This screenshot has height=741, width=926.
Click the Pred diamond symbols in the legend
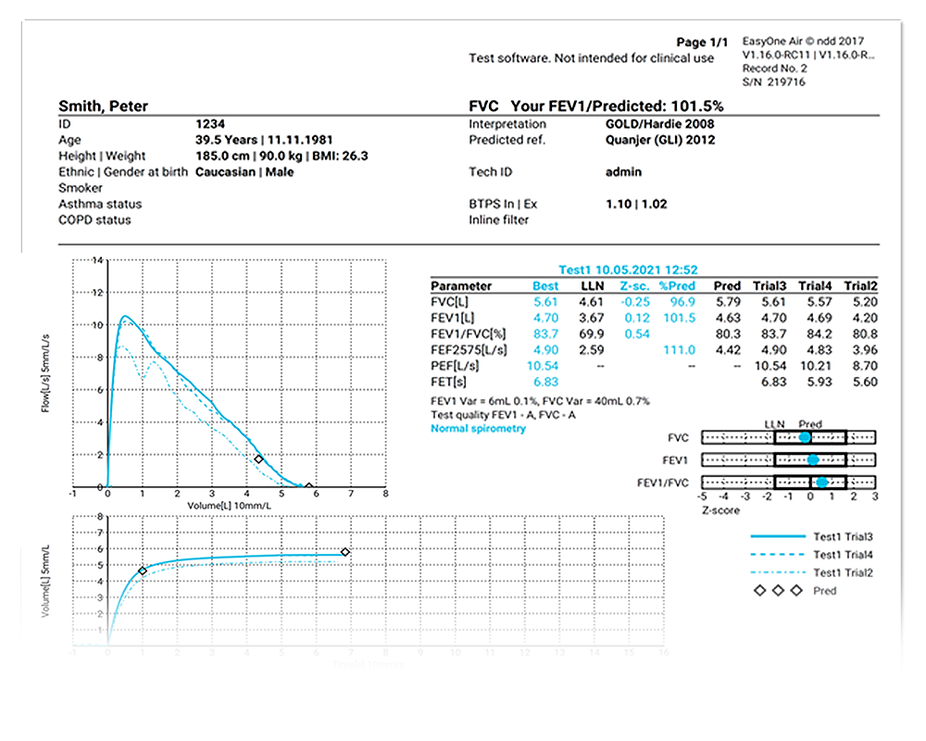pyautogui.click(x=778, y=591)
